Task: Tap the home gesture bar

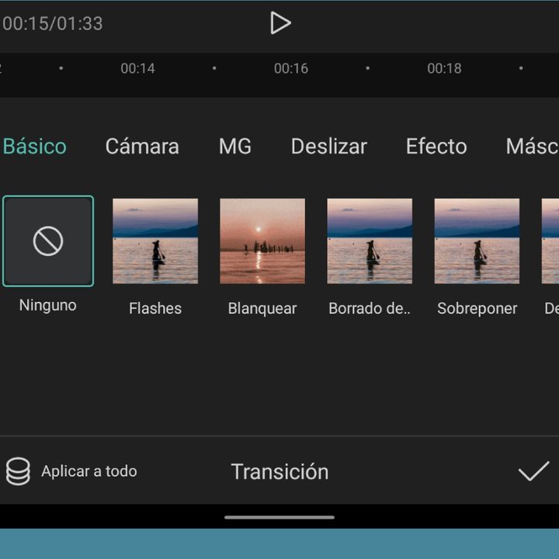Action: (279, 517)
